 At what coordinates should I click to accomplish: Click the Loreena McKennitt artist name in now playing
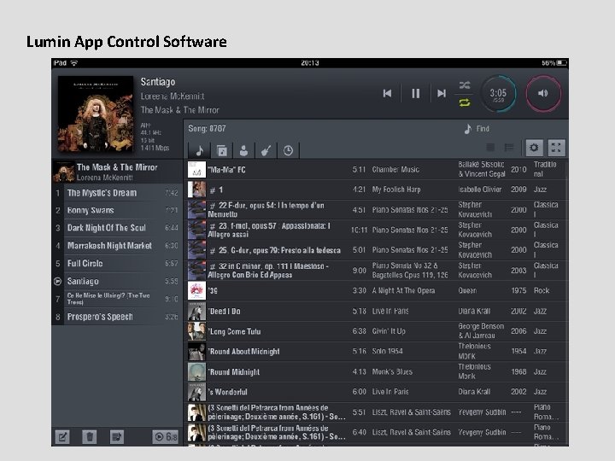173,96
